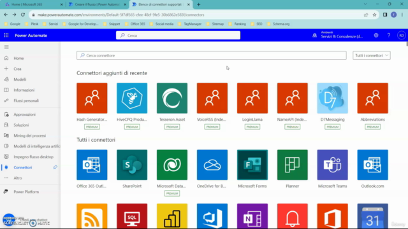
Task: Select the Outlook.com connector
Action: (x=372, y=165)
